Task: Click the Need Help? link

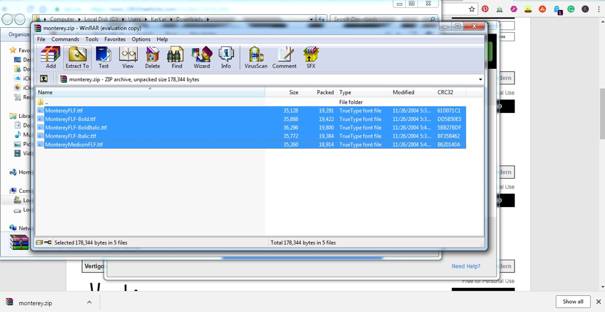Action: [x=466, y=266]
